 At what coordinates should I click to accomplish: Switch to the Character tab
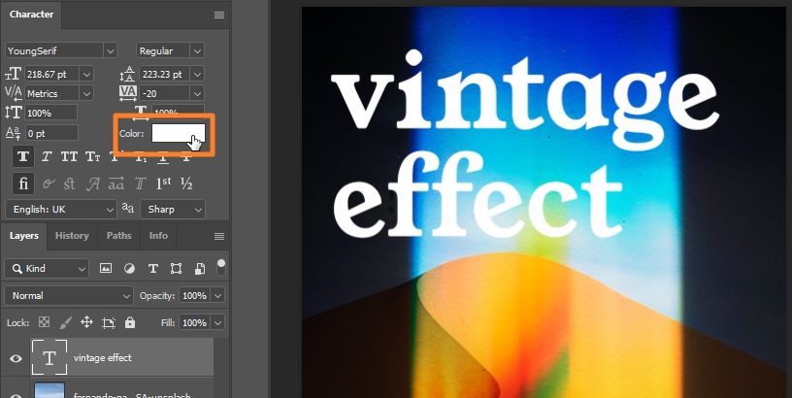[31, 15]
